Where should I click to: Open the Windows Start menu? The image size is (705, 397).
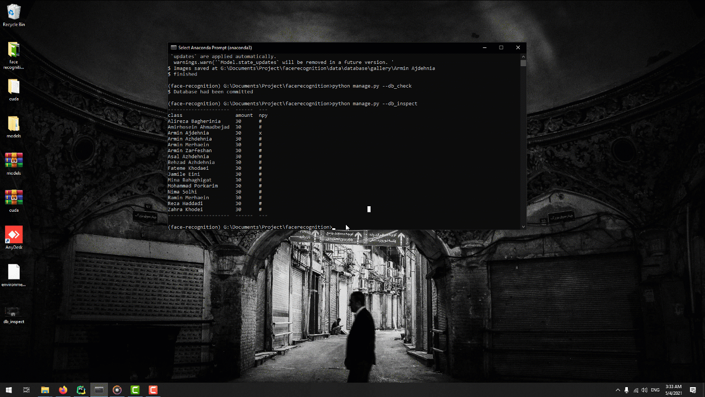(x=9, y=390)
